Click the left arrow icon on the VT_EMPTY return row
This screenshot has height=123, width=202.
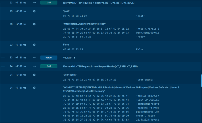34,58
